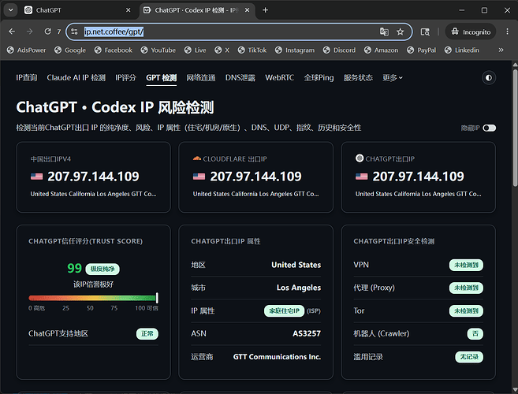Open the Chrome three-dot menu
This screenshot has height=394, width=518.
508,32
